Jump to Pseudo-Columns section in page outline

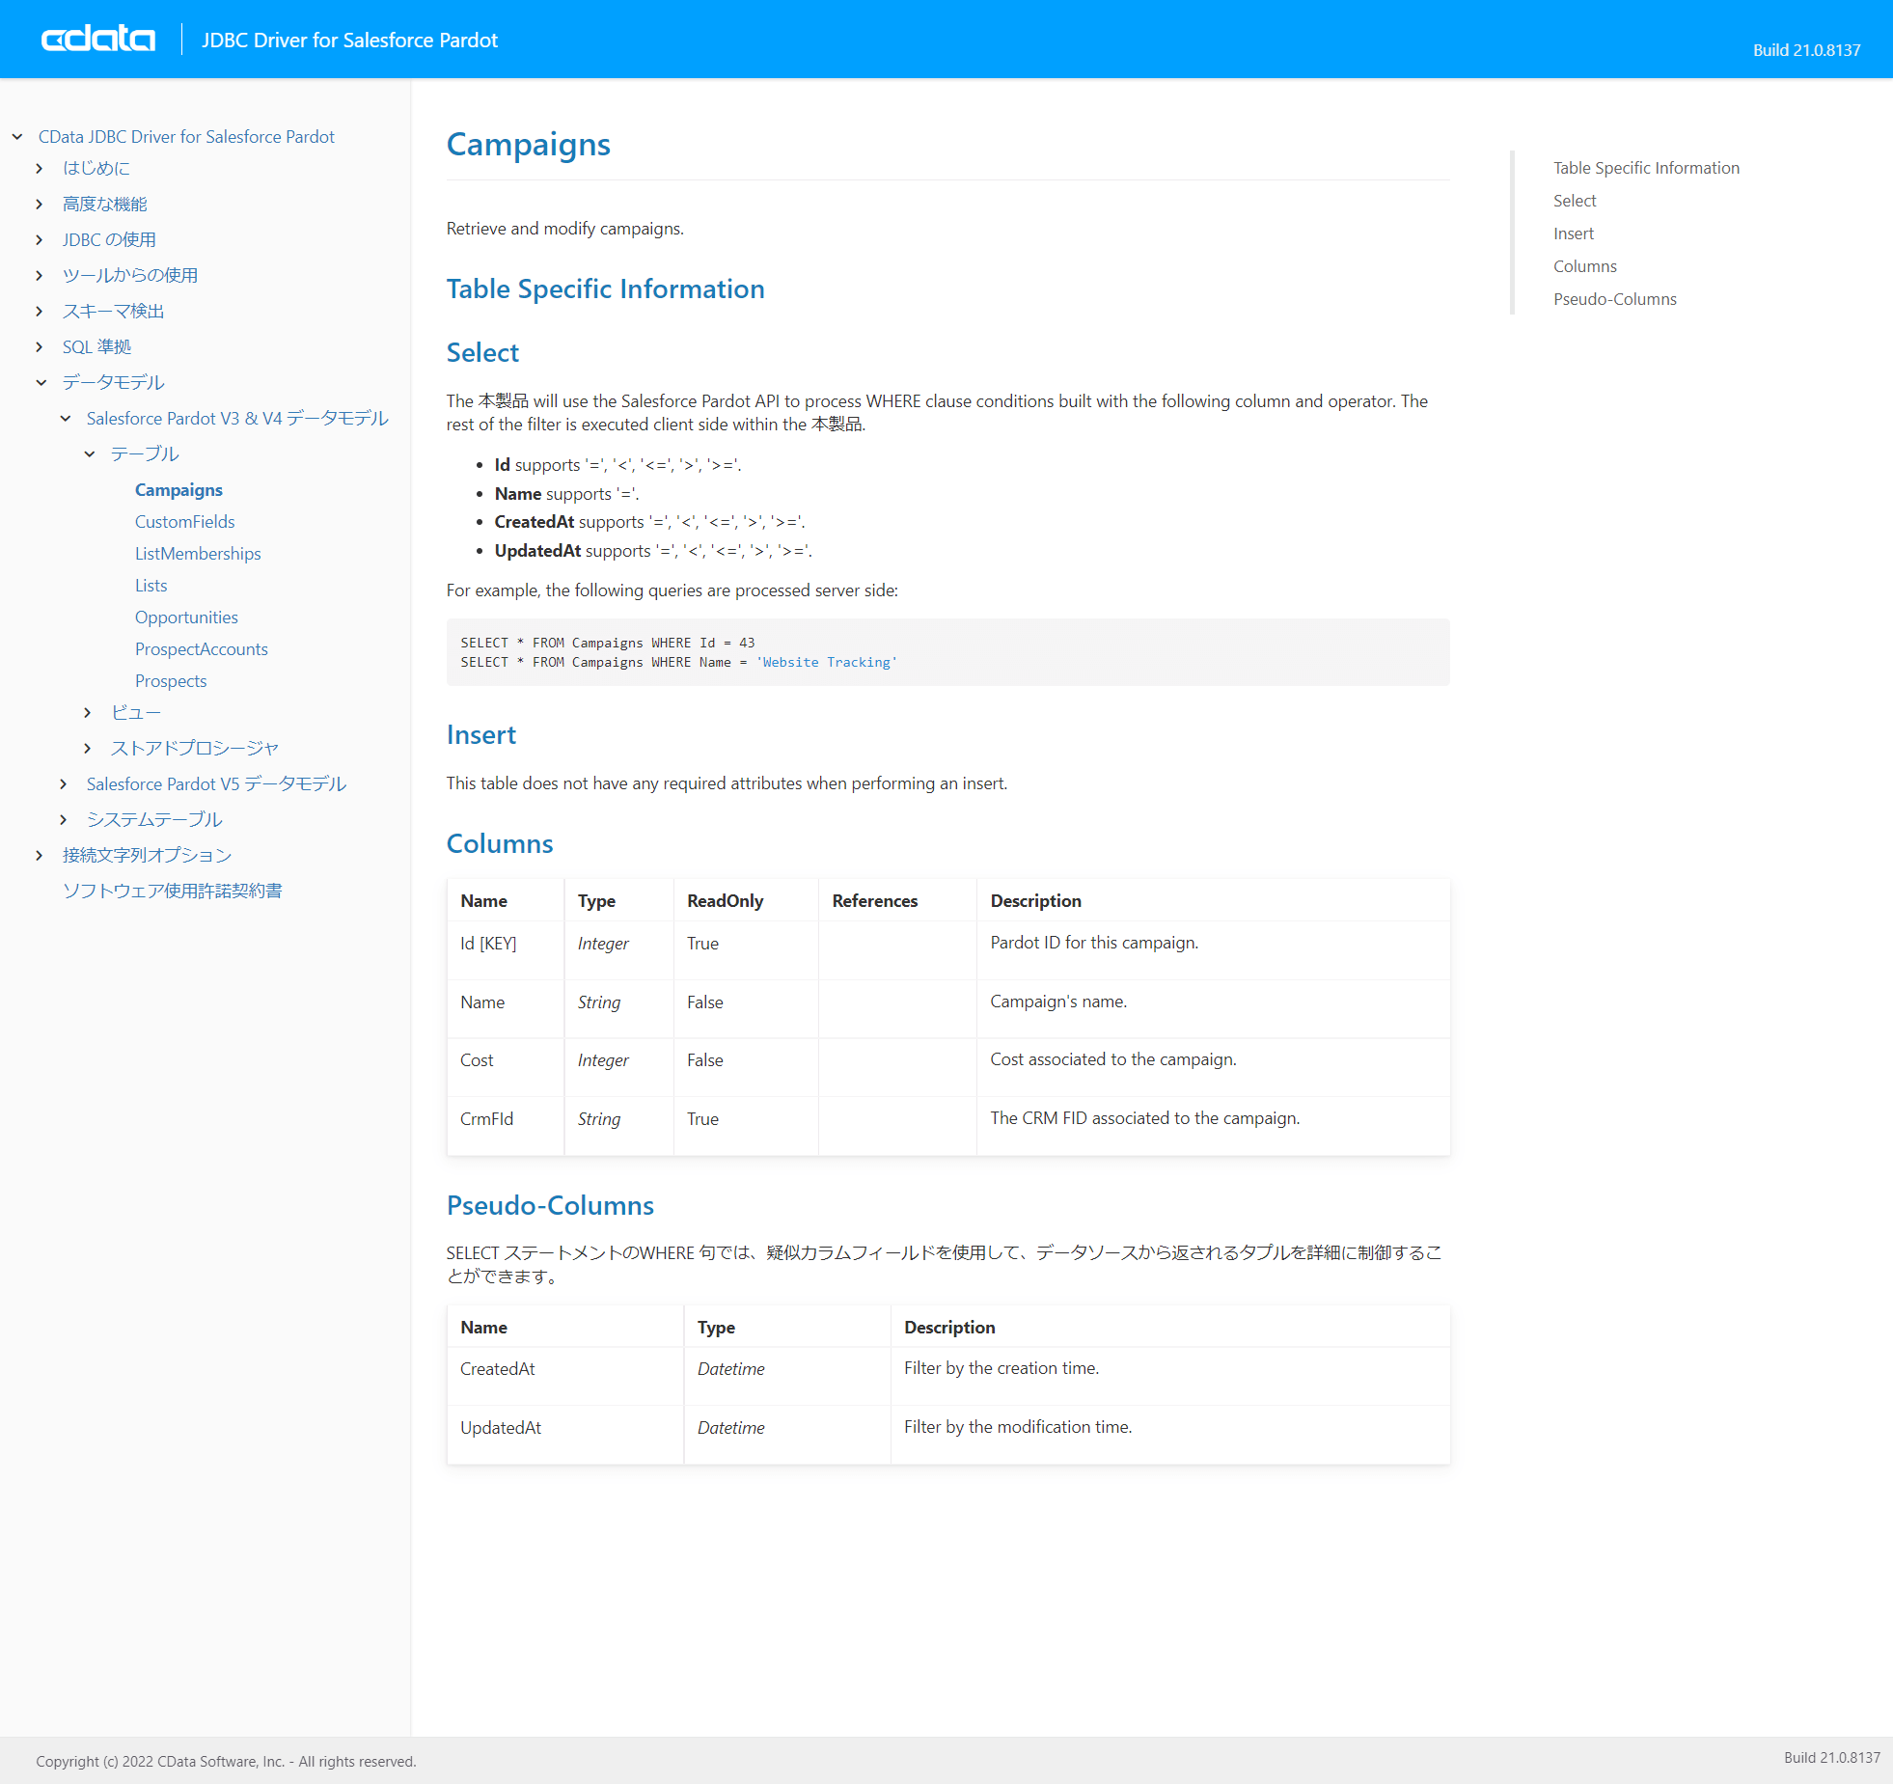(1614, 299)
